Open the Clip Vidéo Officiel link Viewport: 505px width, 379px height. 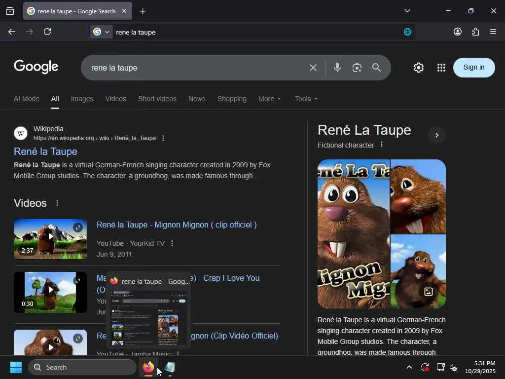(x=234, y=336)
